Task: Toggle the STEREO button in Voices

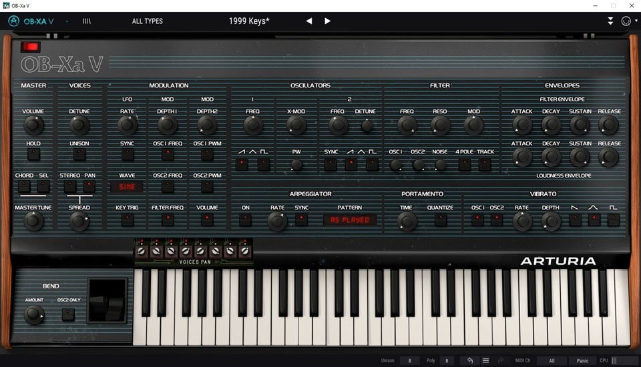Action: coord(70,186)
